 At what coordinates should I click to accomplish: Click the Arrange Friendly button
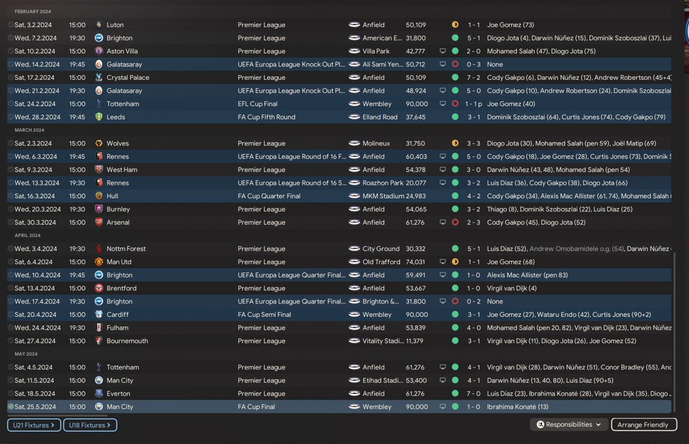click(643, 425)
